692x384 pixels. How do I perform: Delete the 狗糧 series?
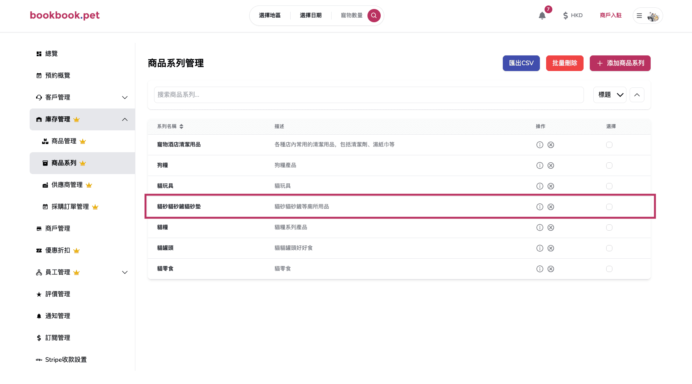[550, 165]
